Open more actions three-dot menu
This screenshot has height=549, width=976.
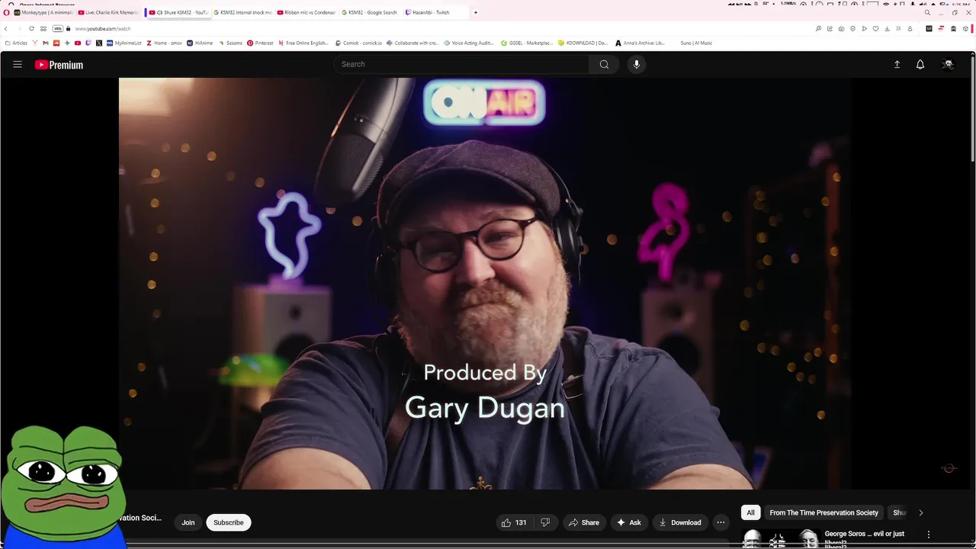[721, 522]
